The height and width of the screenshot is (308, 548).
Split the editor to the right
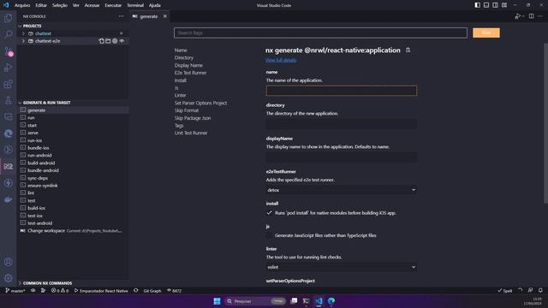point(531,16)
